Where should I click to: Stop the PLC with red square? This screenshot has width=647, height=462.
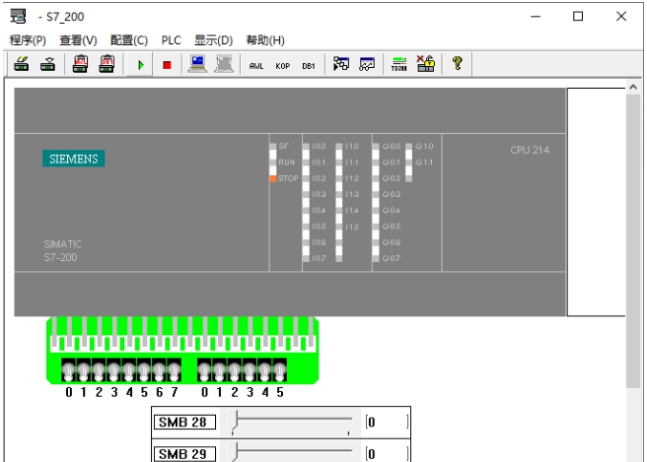pos(167,65)
